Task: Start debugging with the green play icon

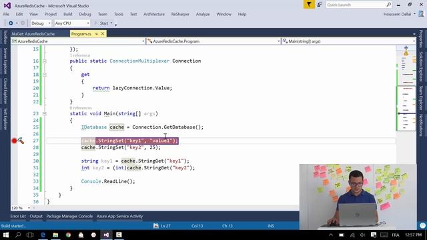Action: [96, 23]
